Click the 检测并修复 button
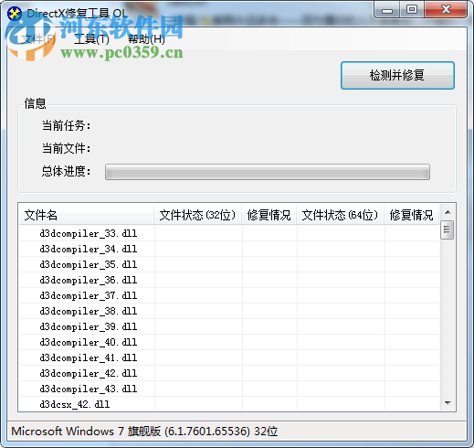Viewport: 474px width, 448px height. pos(397,75)
